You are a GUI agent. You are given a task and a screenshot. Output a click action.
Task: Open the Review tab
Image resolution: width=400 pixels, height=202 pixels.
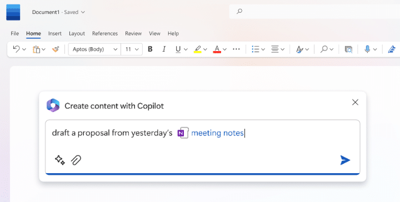[x=133, y=33]
